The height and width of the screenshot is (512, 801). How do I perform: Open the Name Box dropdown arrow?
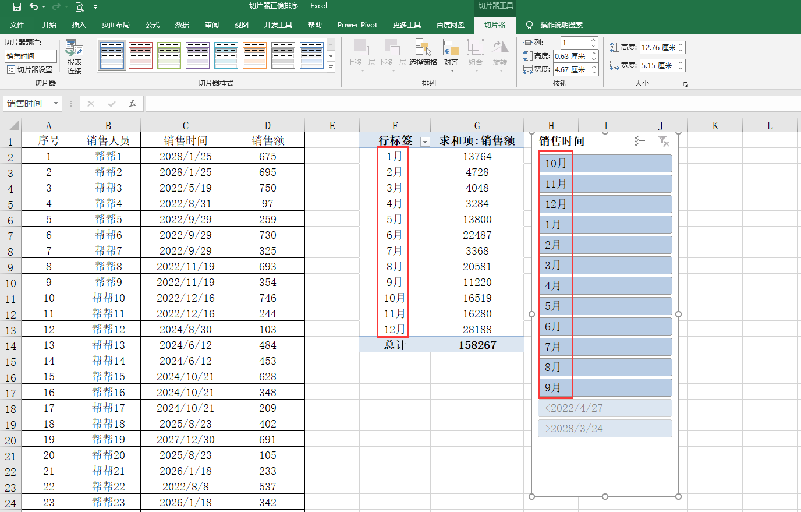(x=56, y=104)
